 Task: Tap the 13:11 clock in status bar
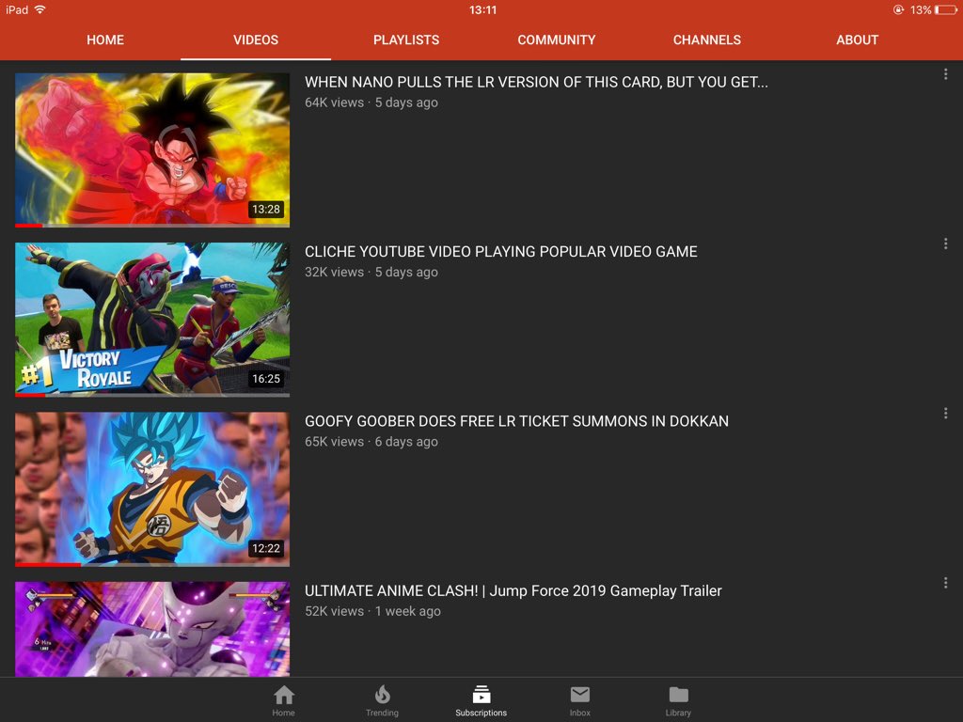482,9
